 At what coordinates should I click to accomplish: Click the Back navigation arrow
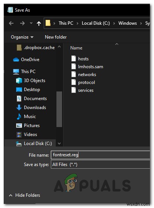[11, 23]
